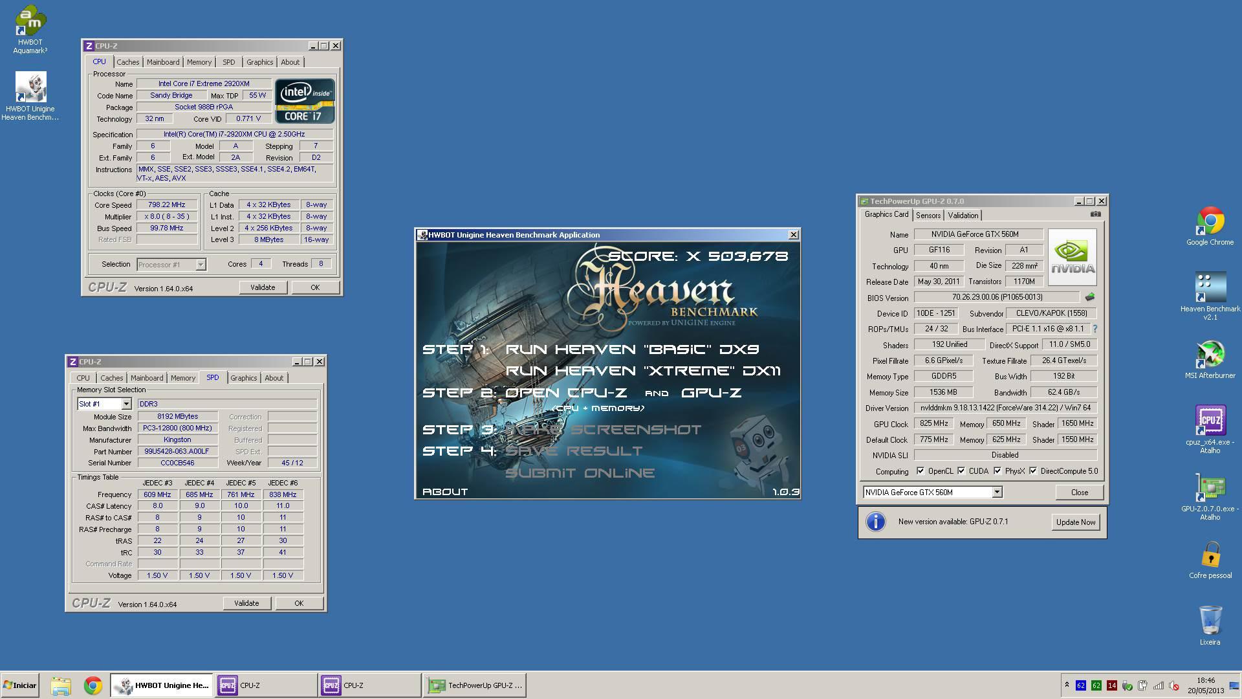Click the Intel Core i7 logo in CPU-Z
The image size is (1242, 699).
[305, 100]
